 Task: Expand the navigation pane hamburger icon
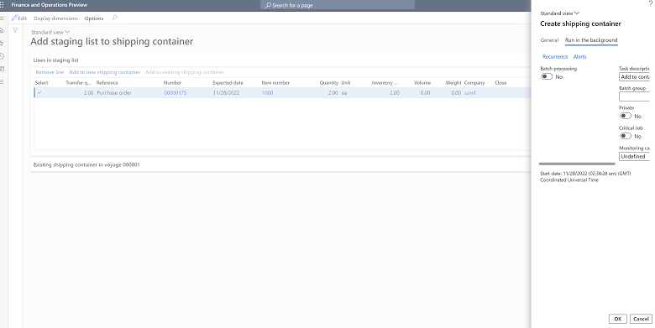[2, 18]
